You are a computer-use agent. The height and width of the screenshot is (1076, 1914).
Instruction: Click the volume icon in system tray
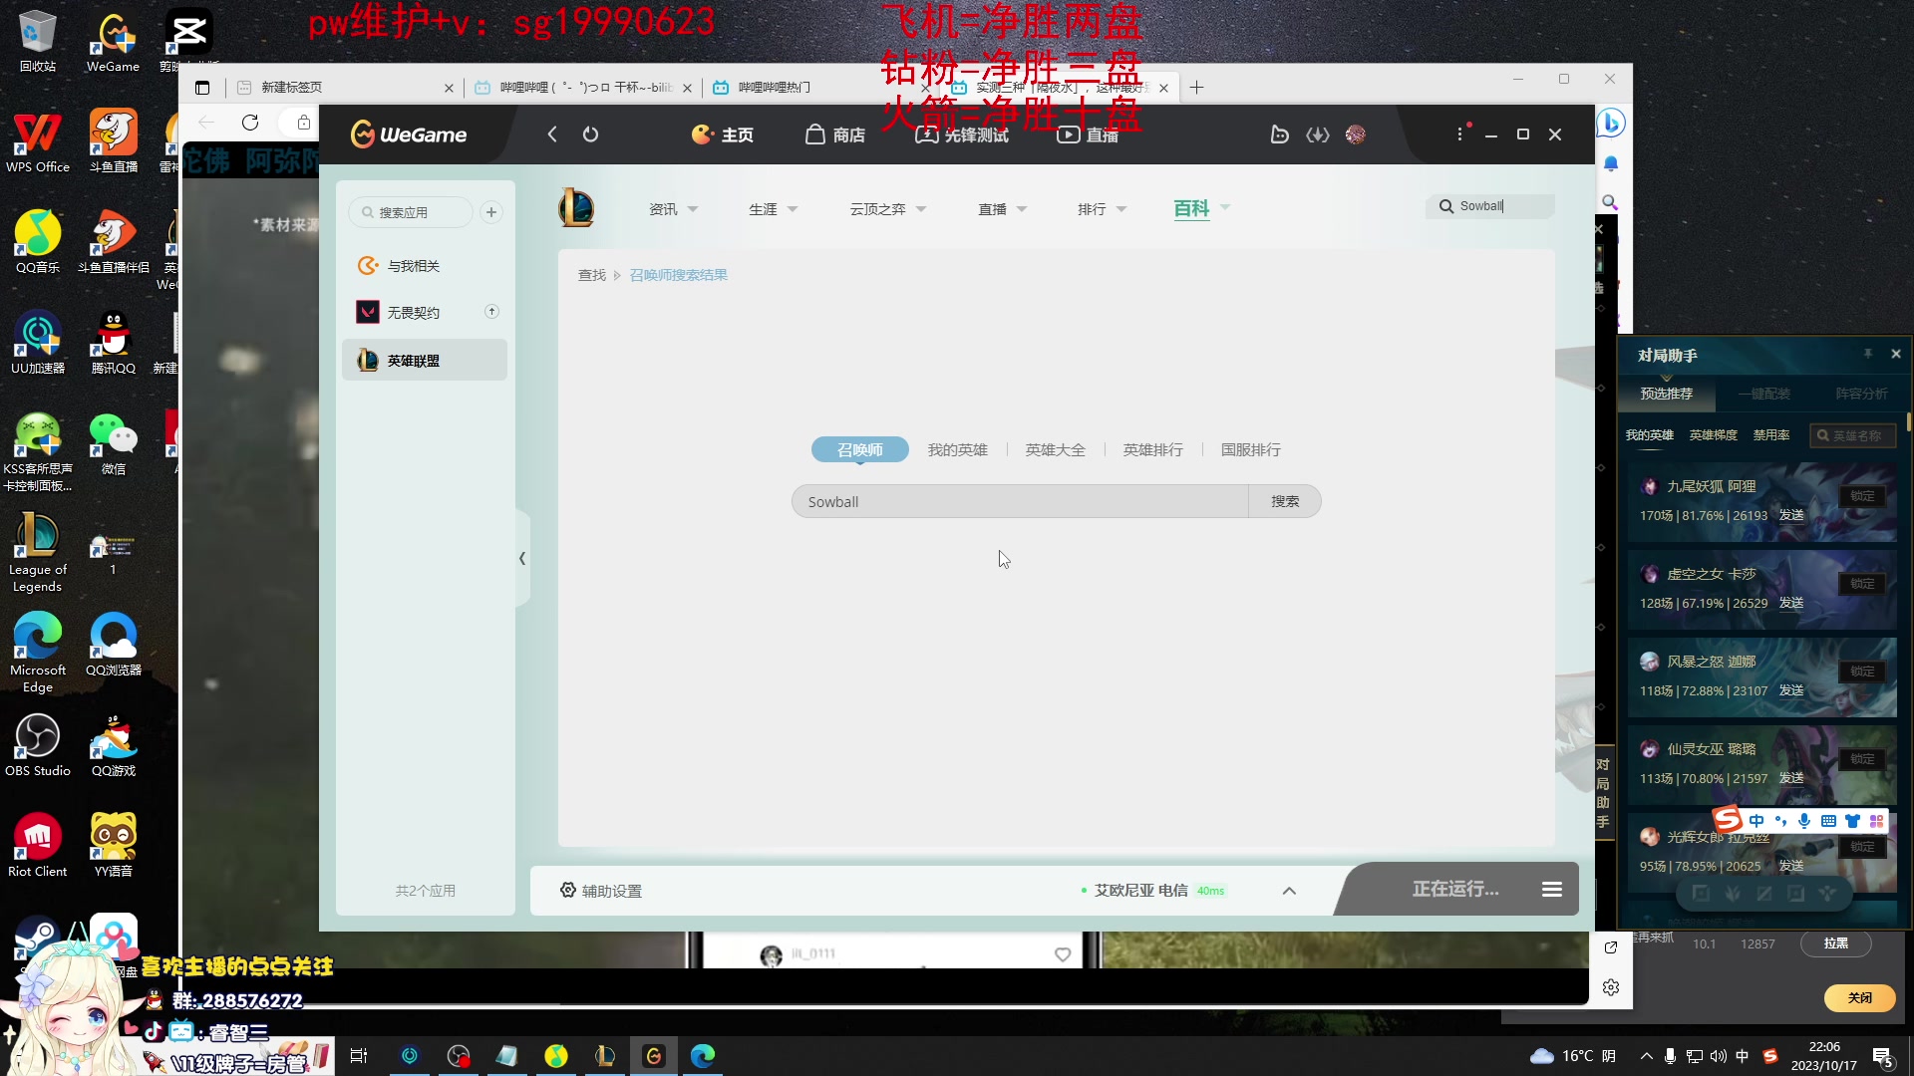pos(1718,1056)
